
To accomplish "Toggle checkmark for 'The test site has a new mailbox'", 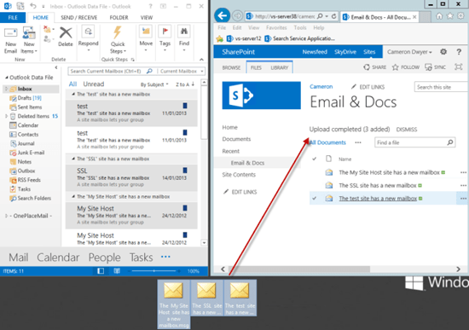I will click(314, 199).
